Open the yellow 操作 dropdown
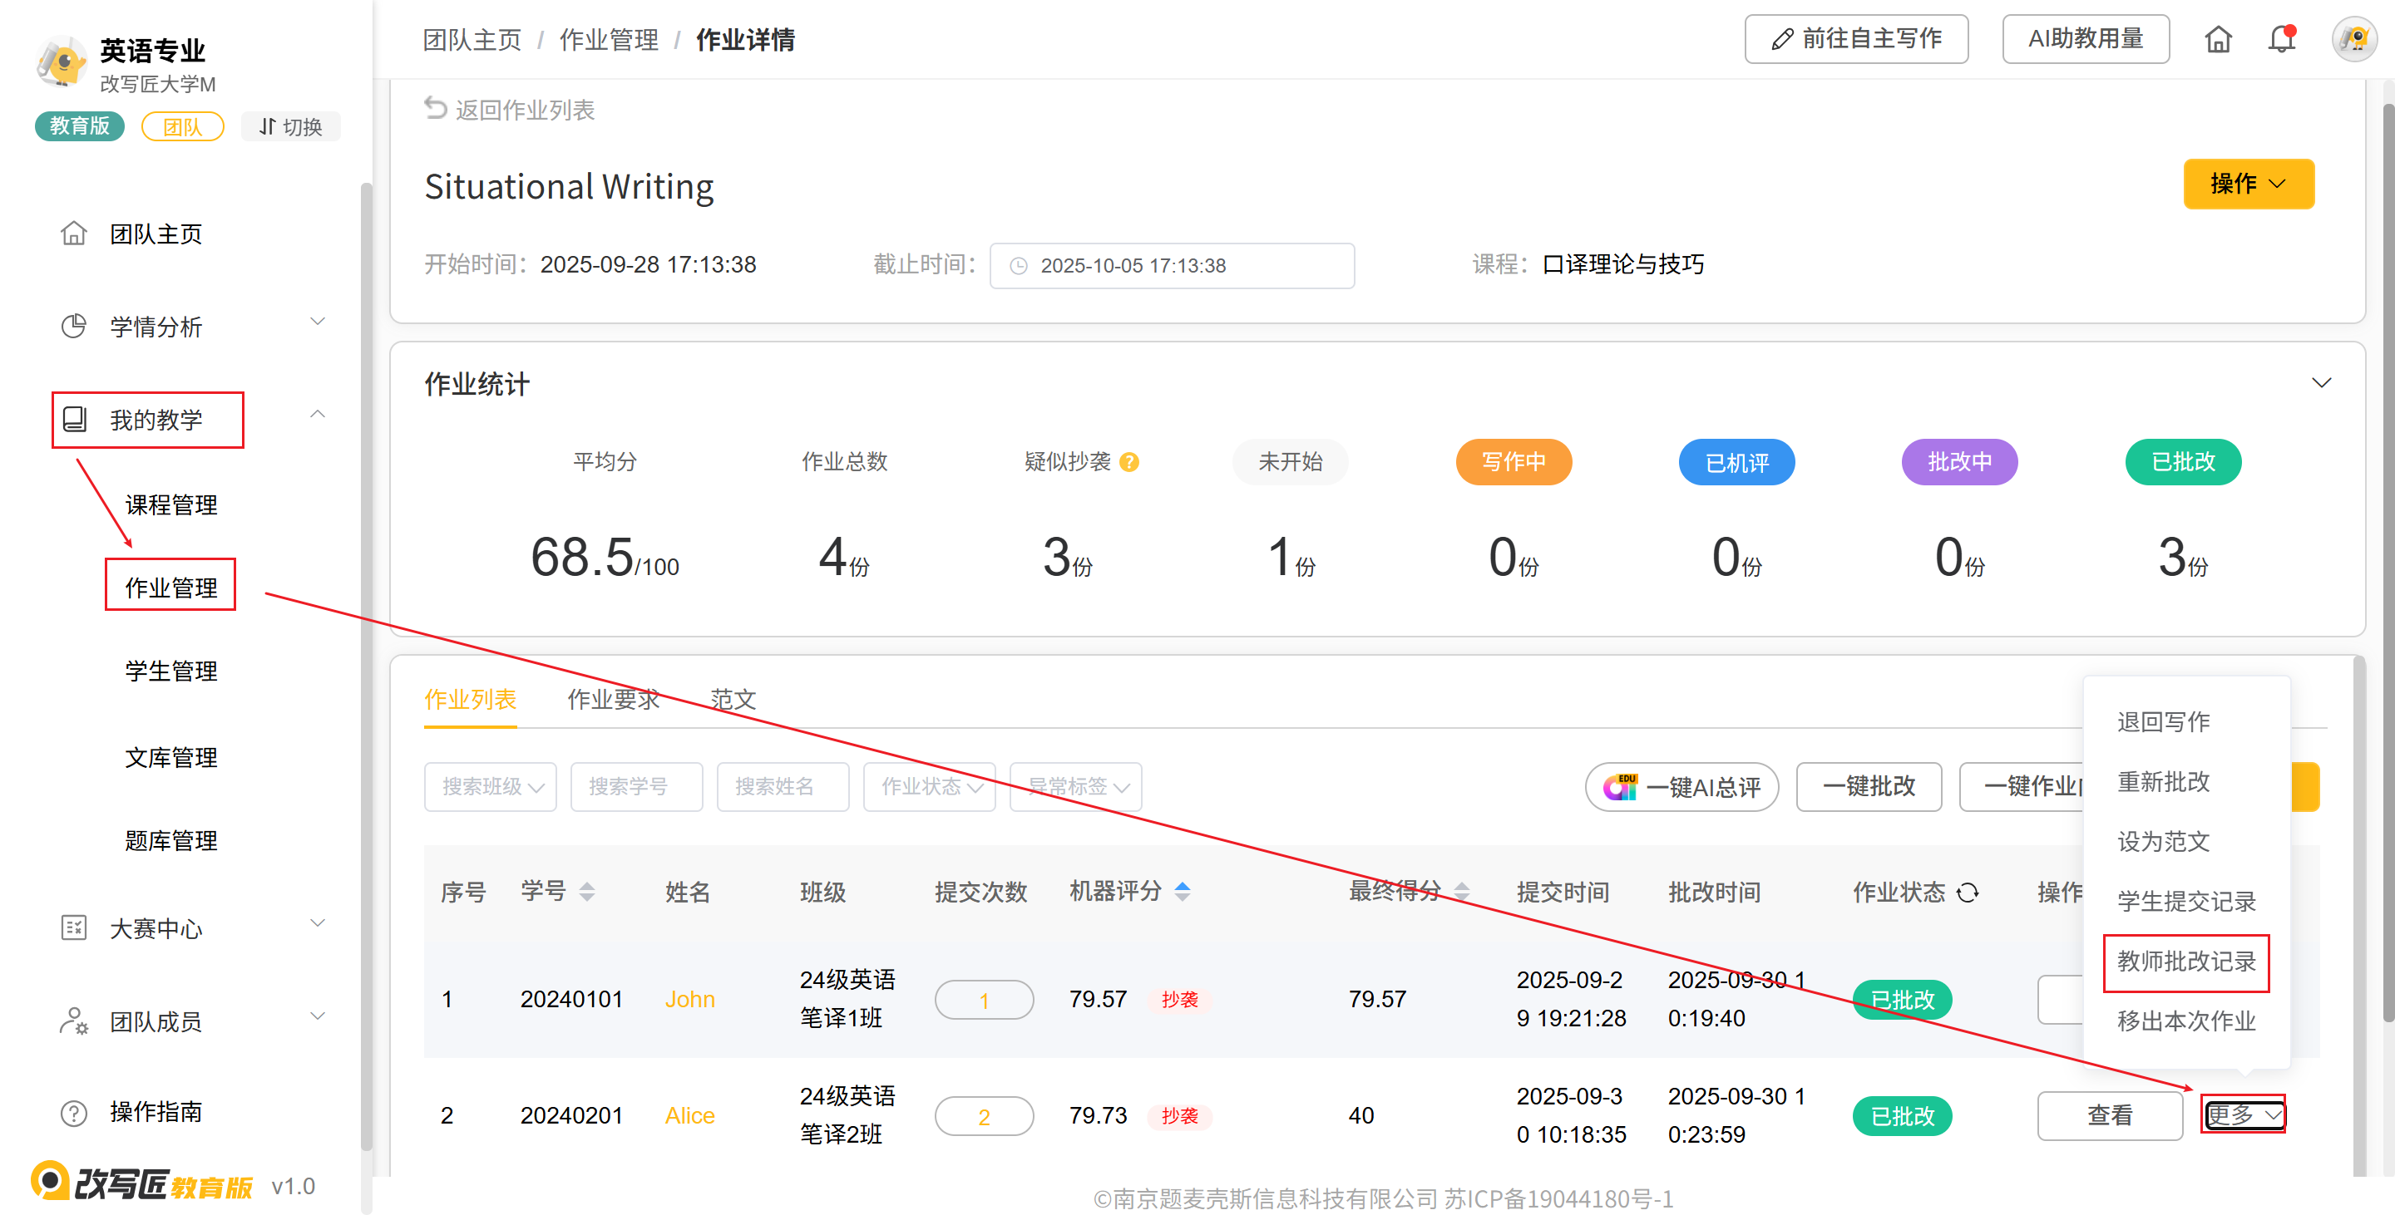This screenshot has width=2395, height=1215. tap(2247, 184)
